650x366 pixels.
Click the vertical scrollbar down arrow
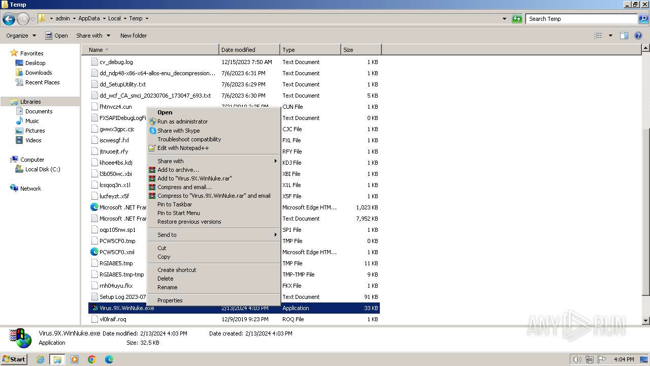coord(645,321)
